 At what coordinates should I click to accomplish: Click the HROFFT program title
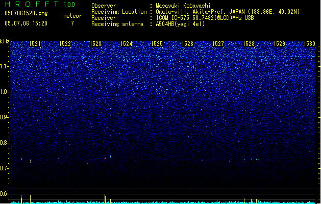click(31, 4)
